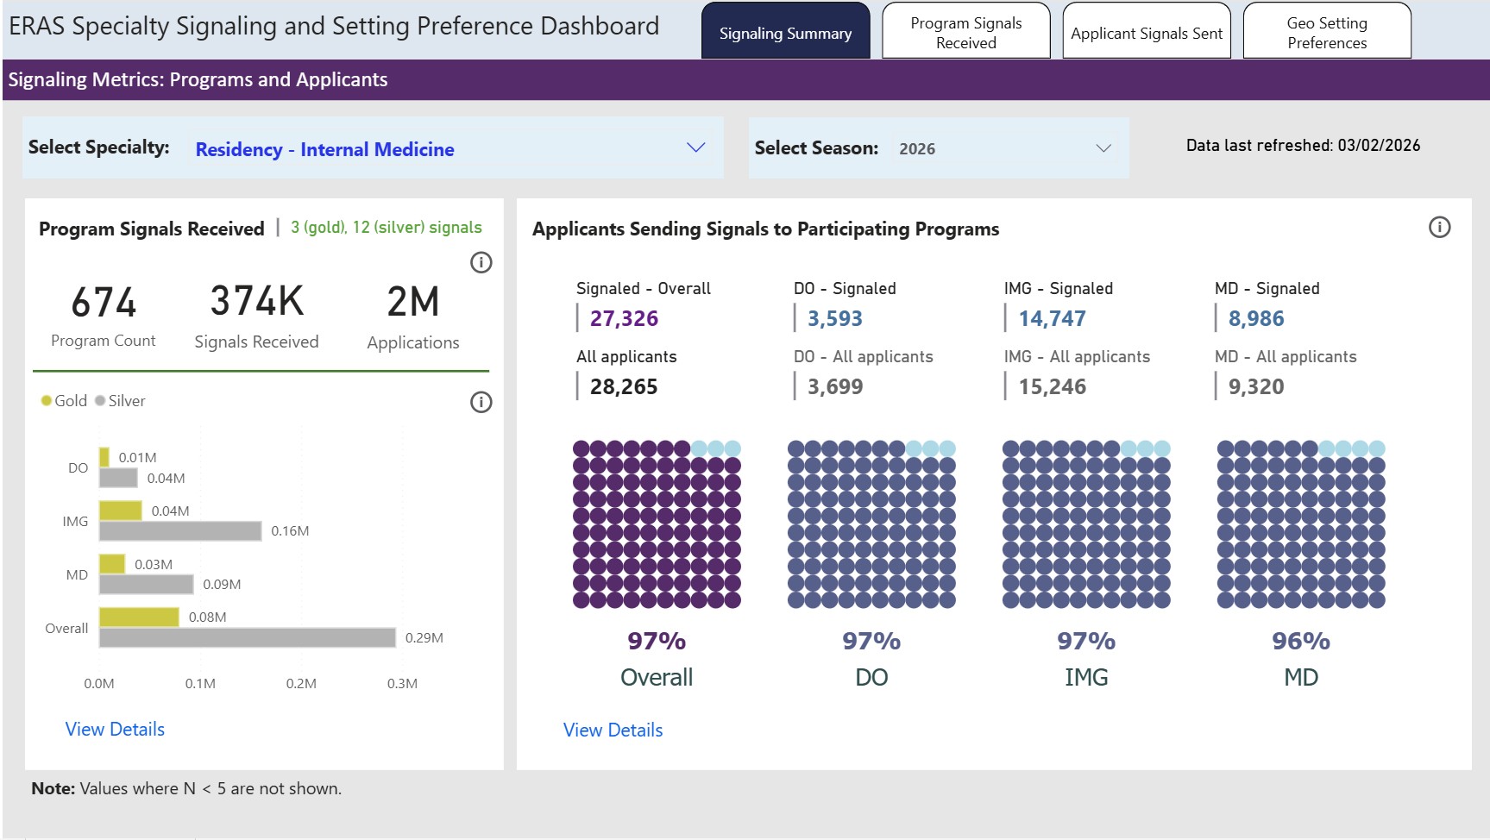Viewport: 1490px width, 840px height.
Task: Click info icon beside Program Signals Received
Action: click(x=481, y=262)
